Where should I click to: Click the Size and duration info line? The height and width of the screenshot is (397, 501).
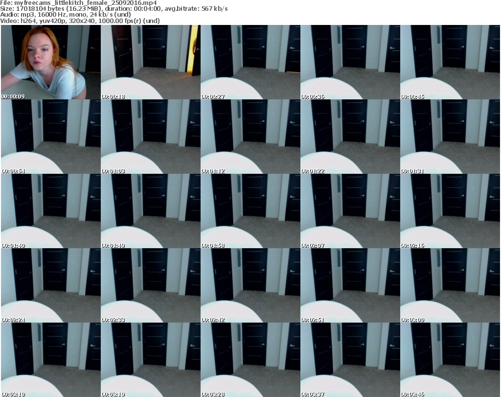pos(114,9)
